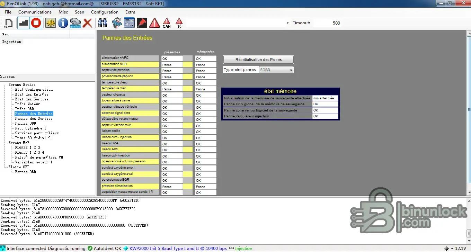Open Reco Cylindre 1 screen
This screenshot has height=252, width=471.
[30, 128]
